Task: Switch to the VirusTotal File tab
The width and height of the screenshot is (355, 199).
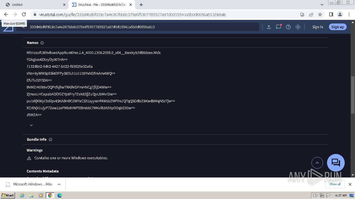Action: click(x=102, y=5)
